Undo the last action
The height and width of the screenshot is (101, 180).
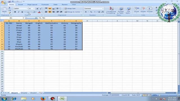click(12, 1)
